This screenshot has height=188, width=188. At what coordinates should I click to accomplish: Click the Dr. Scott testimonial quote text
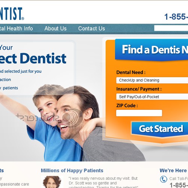[103, 183]
